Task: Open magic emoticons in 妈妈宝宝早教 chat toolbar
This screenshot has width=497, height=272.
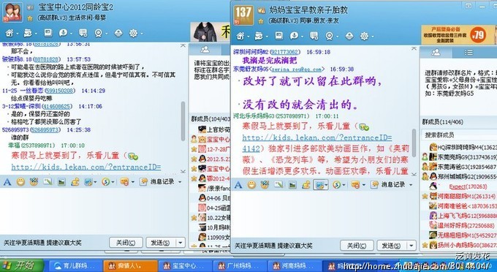Action: pyautogui.click(x=265, y=184)
